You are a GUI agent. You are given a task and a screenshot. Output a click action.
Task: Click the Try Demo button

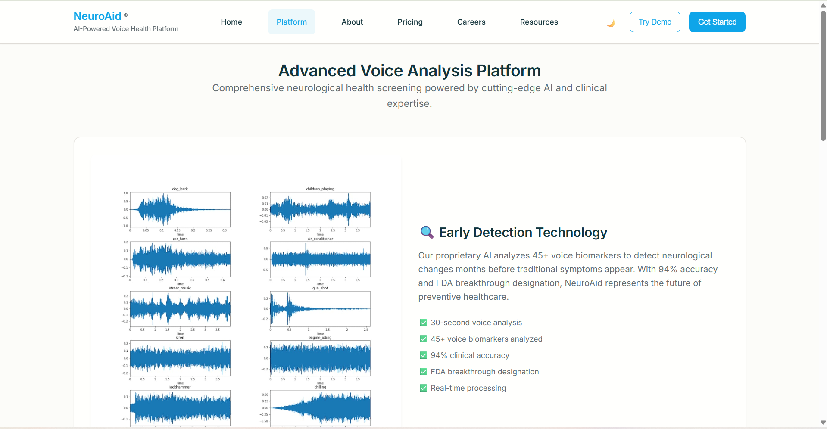coord(655,22)
